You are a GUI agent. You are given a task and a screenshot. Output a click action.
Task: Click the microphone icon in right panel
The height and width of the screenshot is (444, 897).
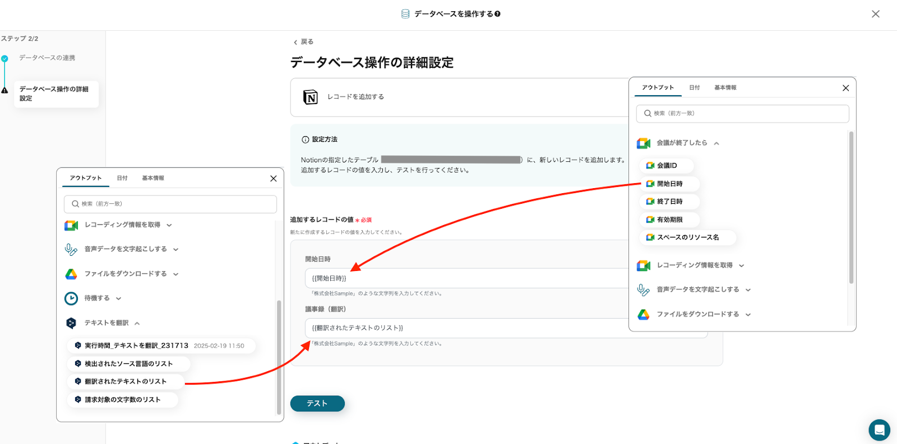[x=643, y=289]
